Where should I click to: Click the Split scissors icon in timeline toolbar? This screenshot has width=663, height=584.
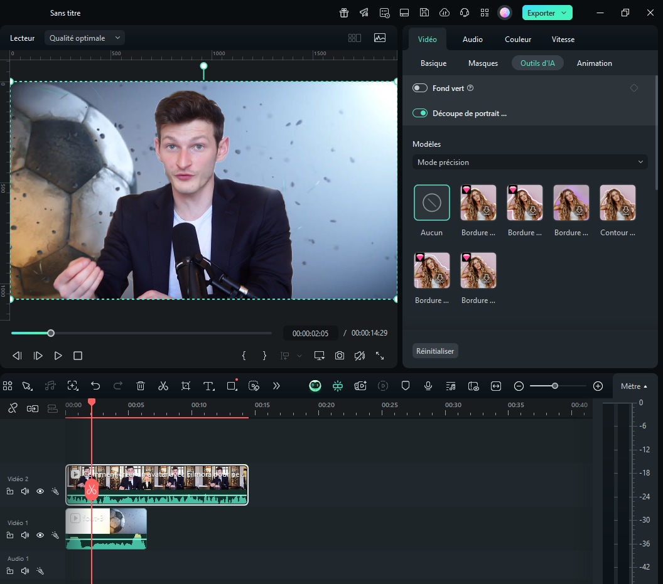point(163,386)
